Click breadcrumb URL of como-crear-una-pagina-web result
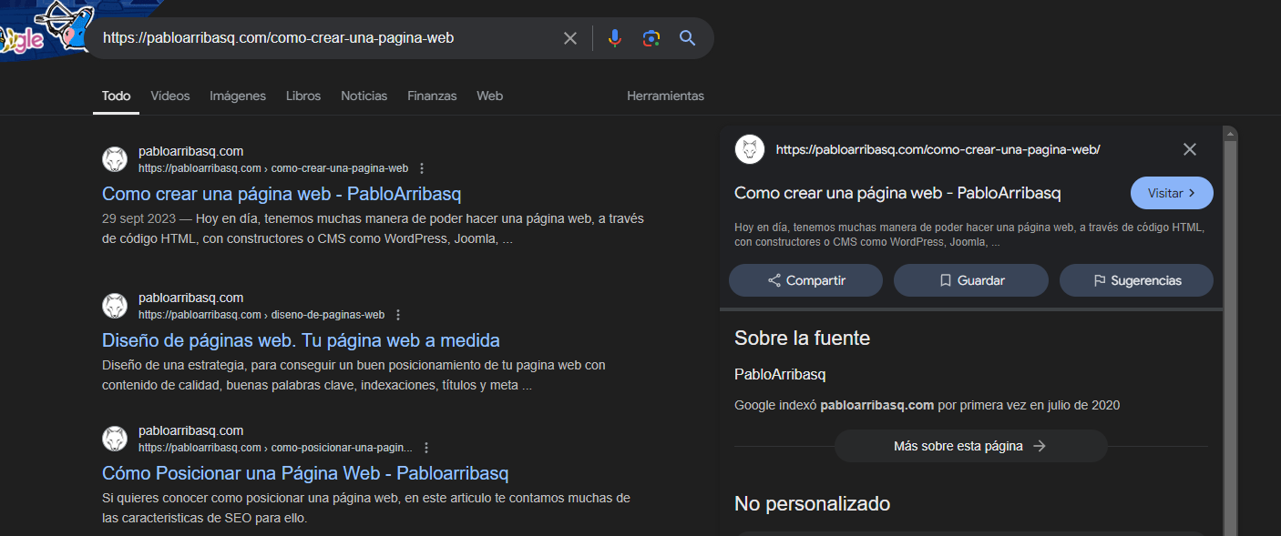The image size is (1281, 536). (273, 168)
